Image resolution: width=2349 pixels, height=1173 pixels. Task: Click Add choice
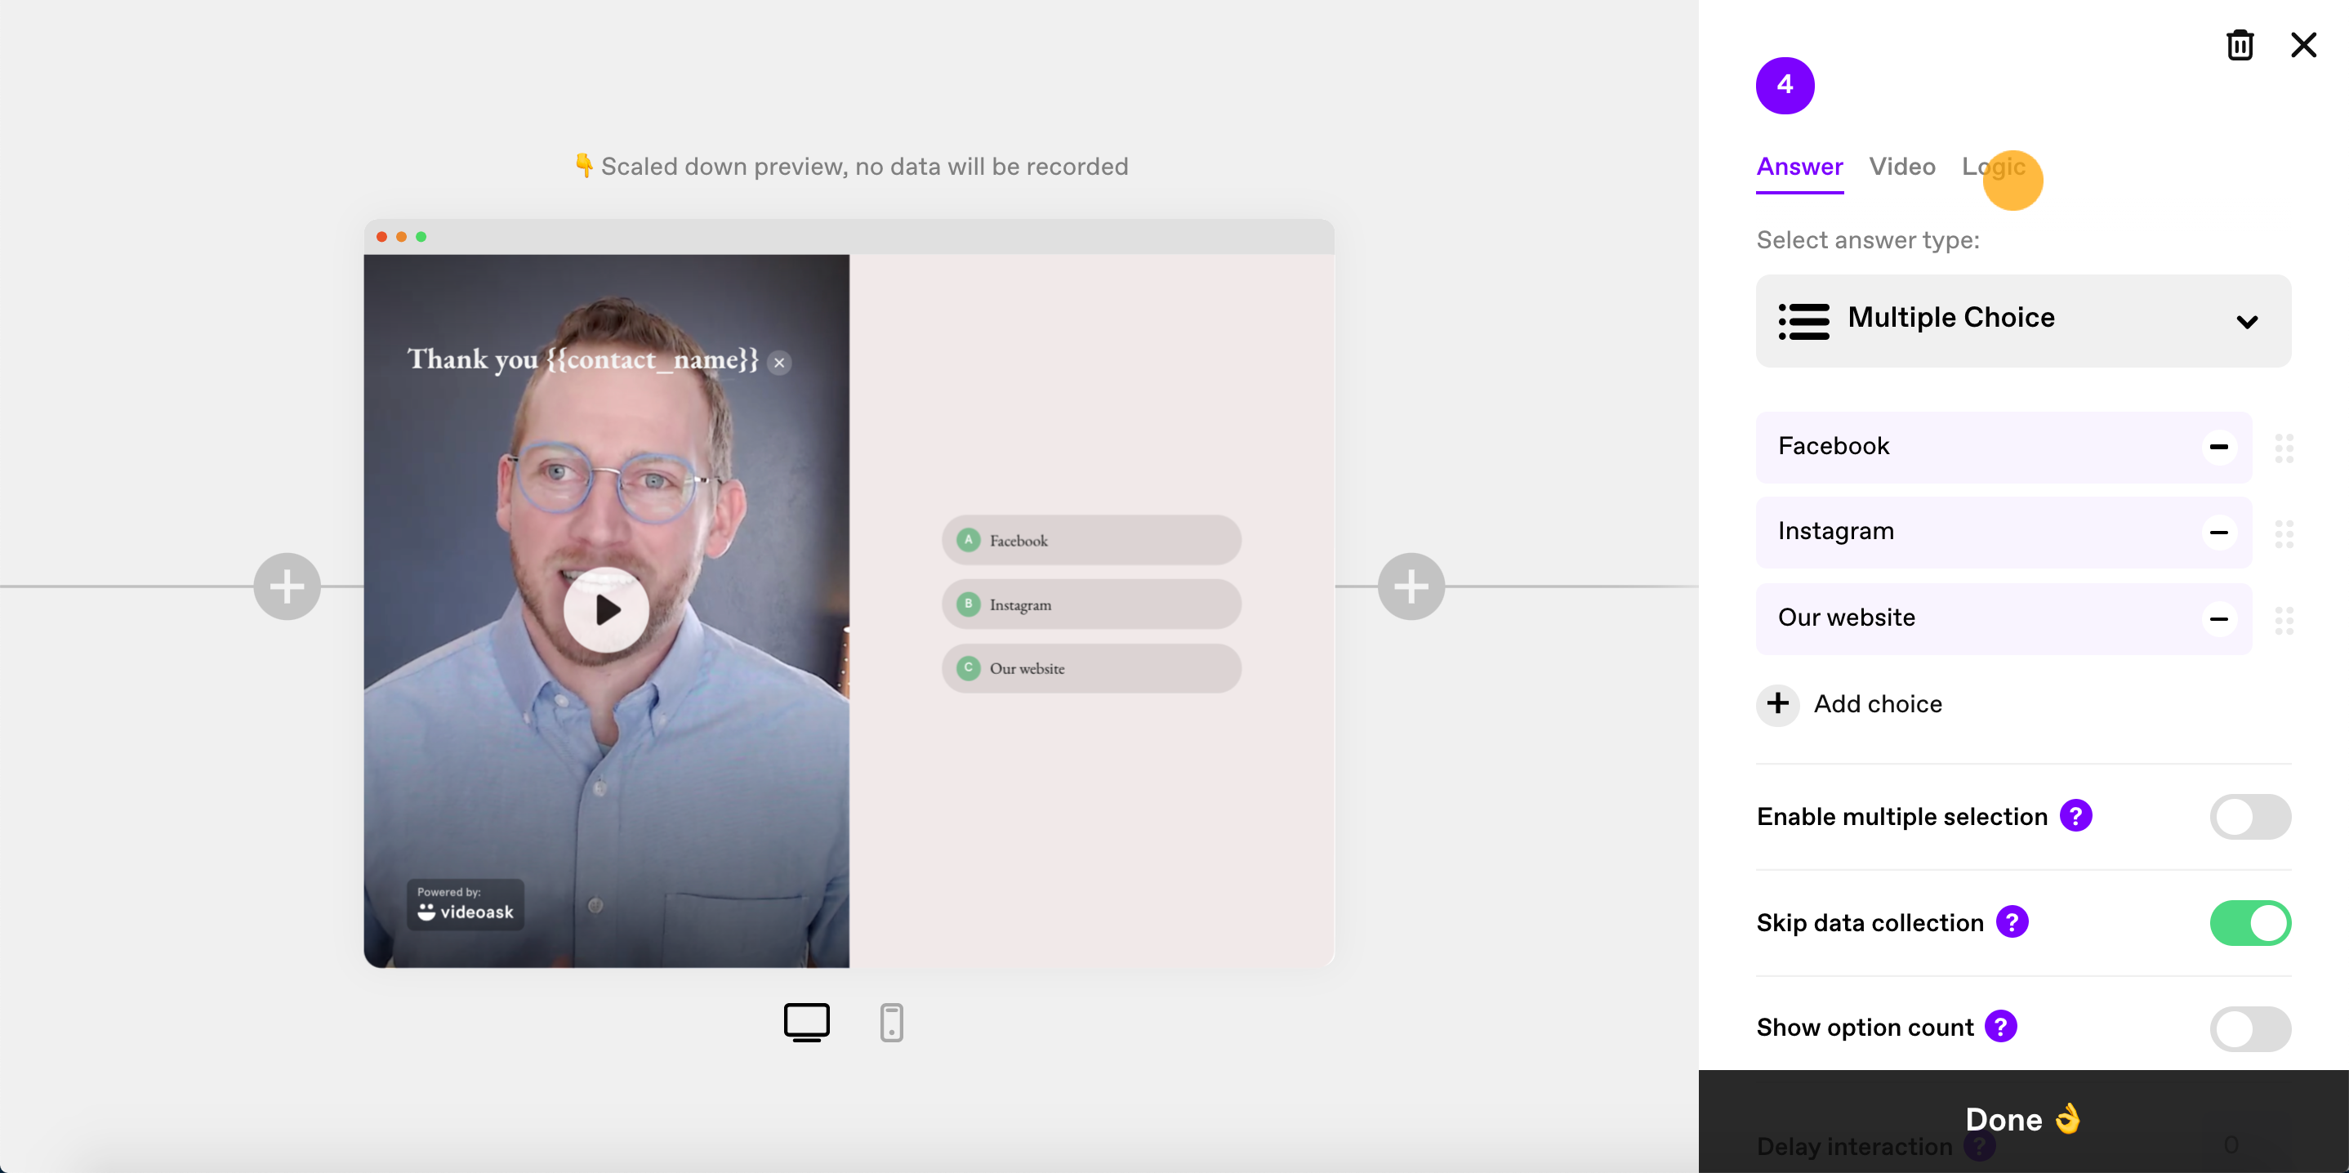coord(1849,704)
